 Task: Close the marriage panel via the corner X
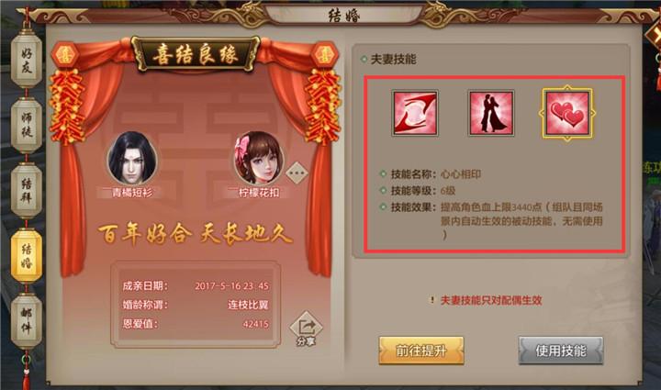pos(655,33)
